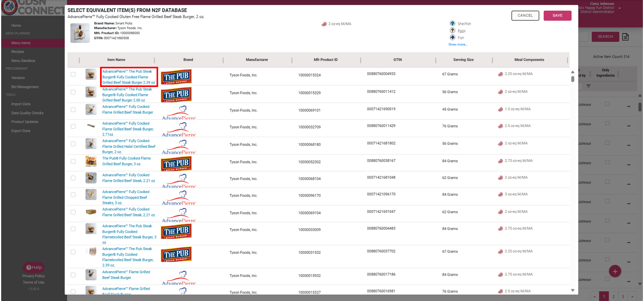The height and width of the screenshot is (301, 643).
Task: Check the row with Mfr Product ID 10000069104
Action: [x=73, y=212]
